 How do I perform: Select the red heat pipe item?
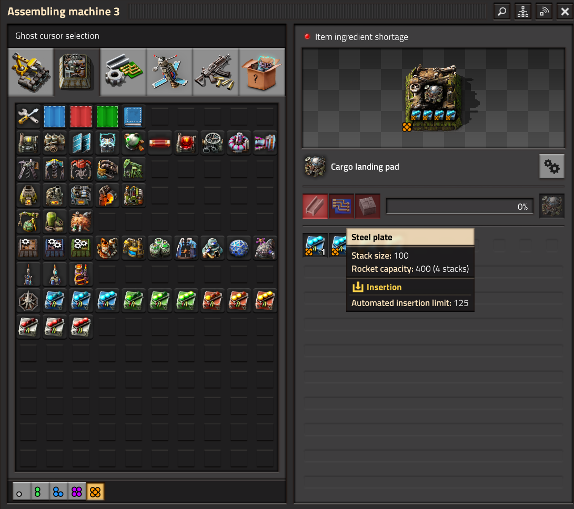[x=159, y=142]
